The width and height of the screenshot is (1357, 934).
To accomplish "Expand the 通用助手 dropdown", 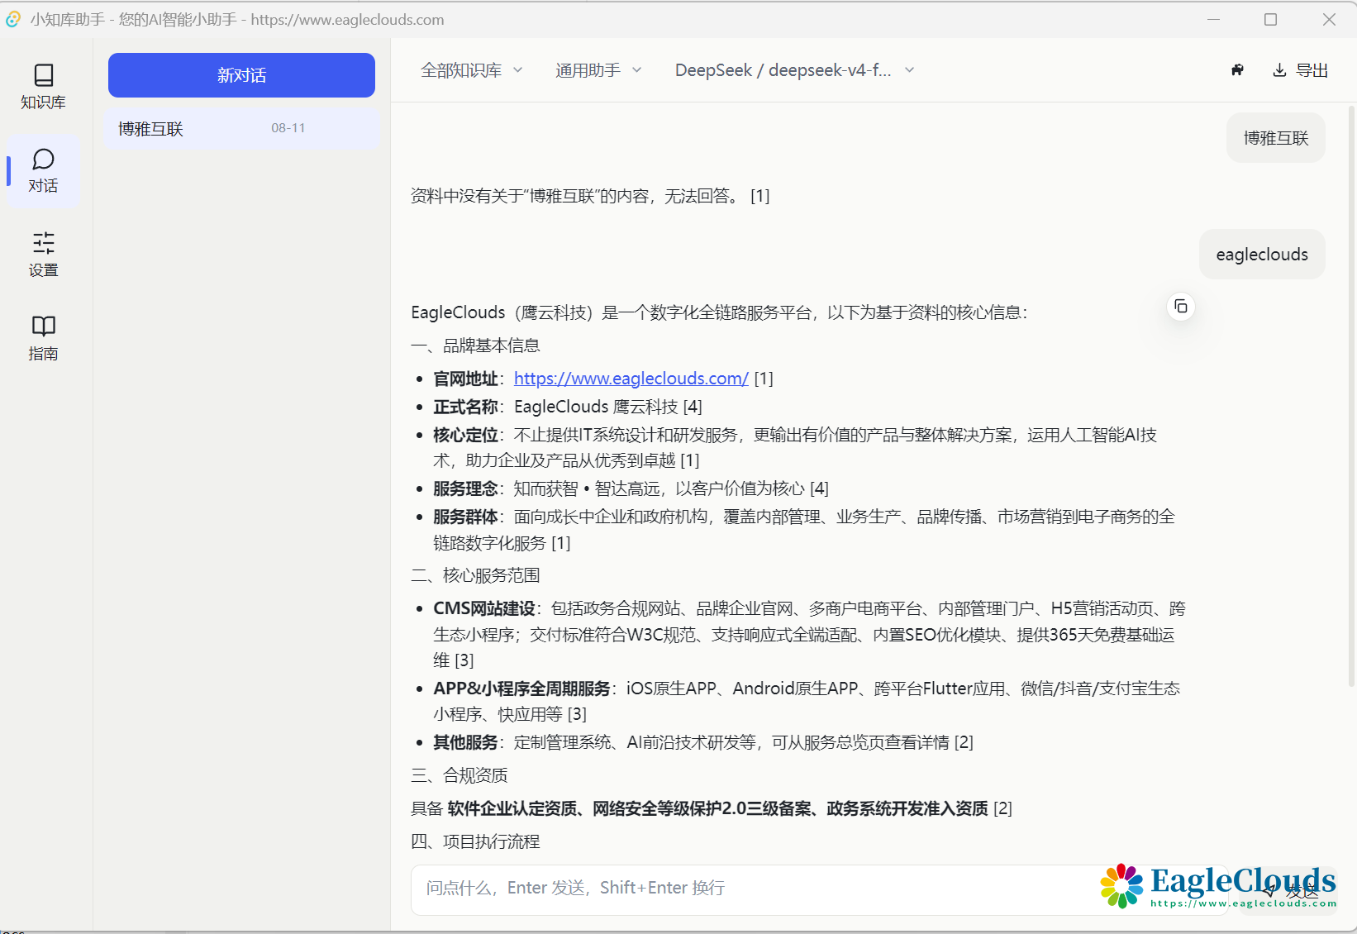I will click(x=598, y=70).
